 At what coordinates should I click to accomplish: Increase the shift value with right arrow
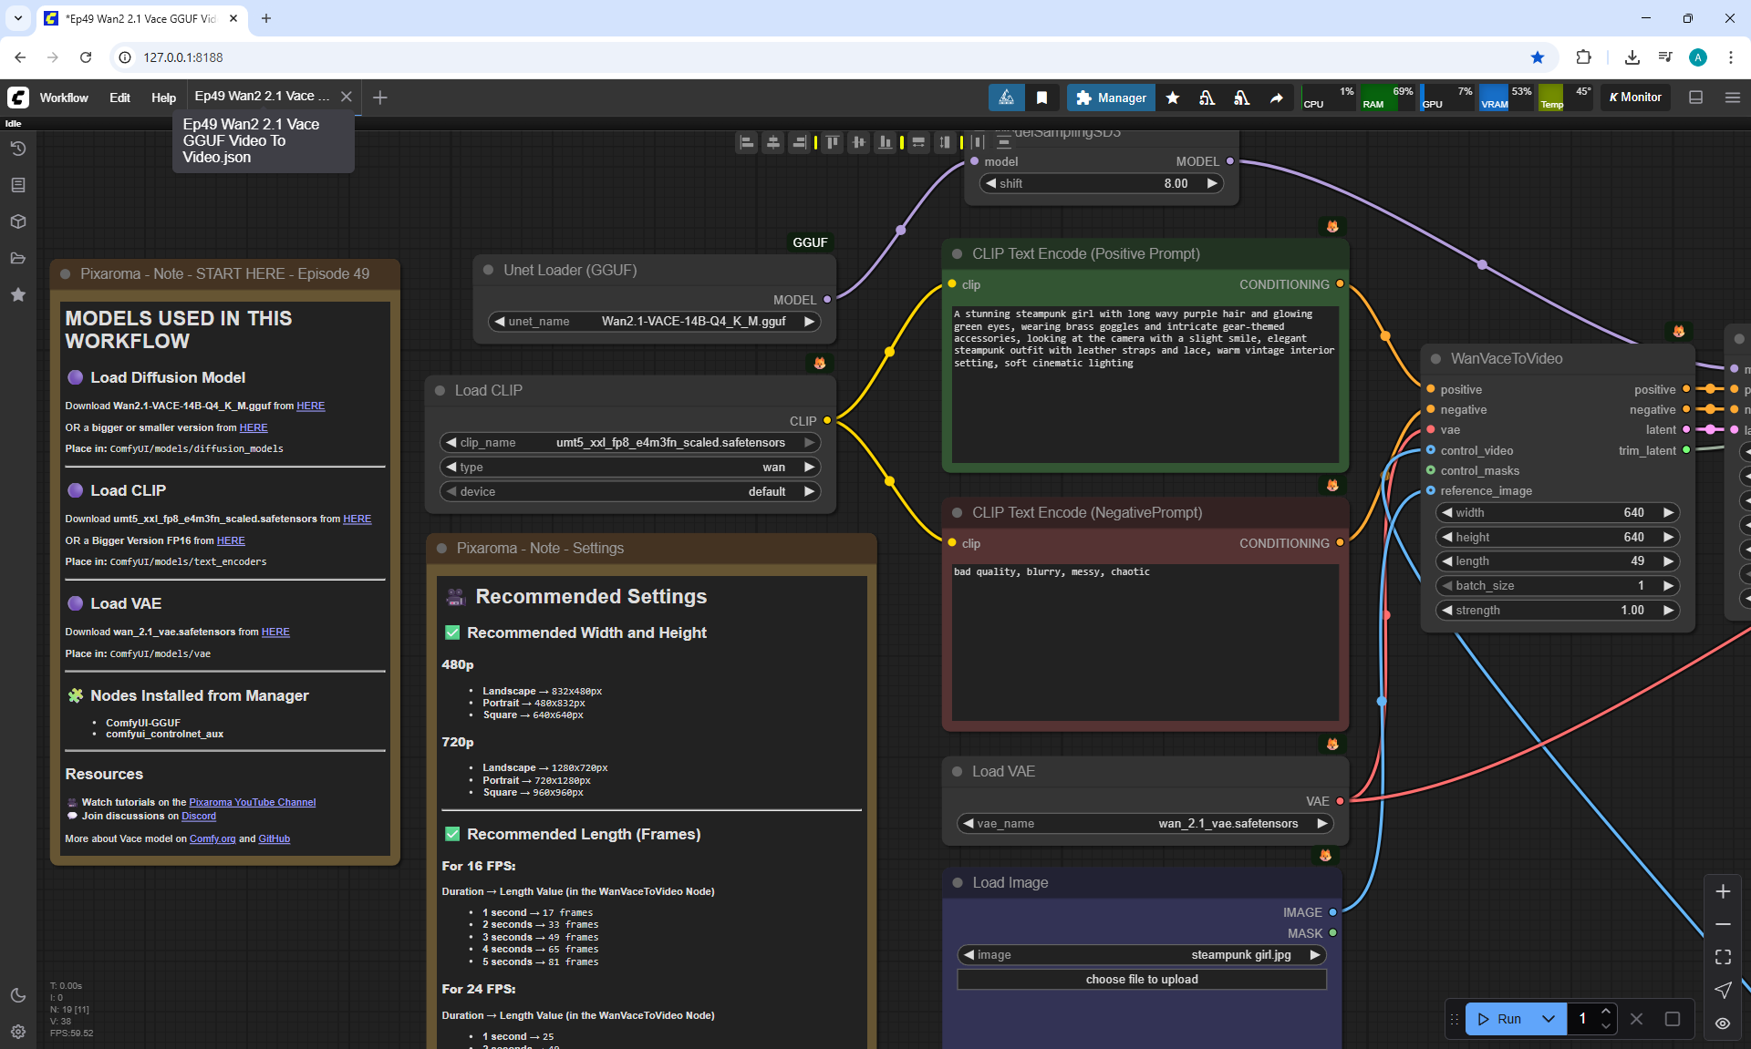coord(1211,183)
